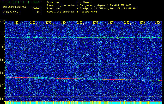Viewport: 164px width, 104px height.
Task: Click the HROFFT program title
Action: (x=17, y=2)
